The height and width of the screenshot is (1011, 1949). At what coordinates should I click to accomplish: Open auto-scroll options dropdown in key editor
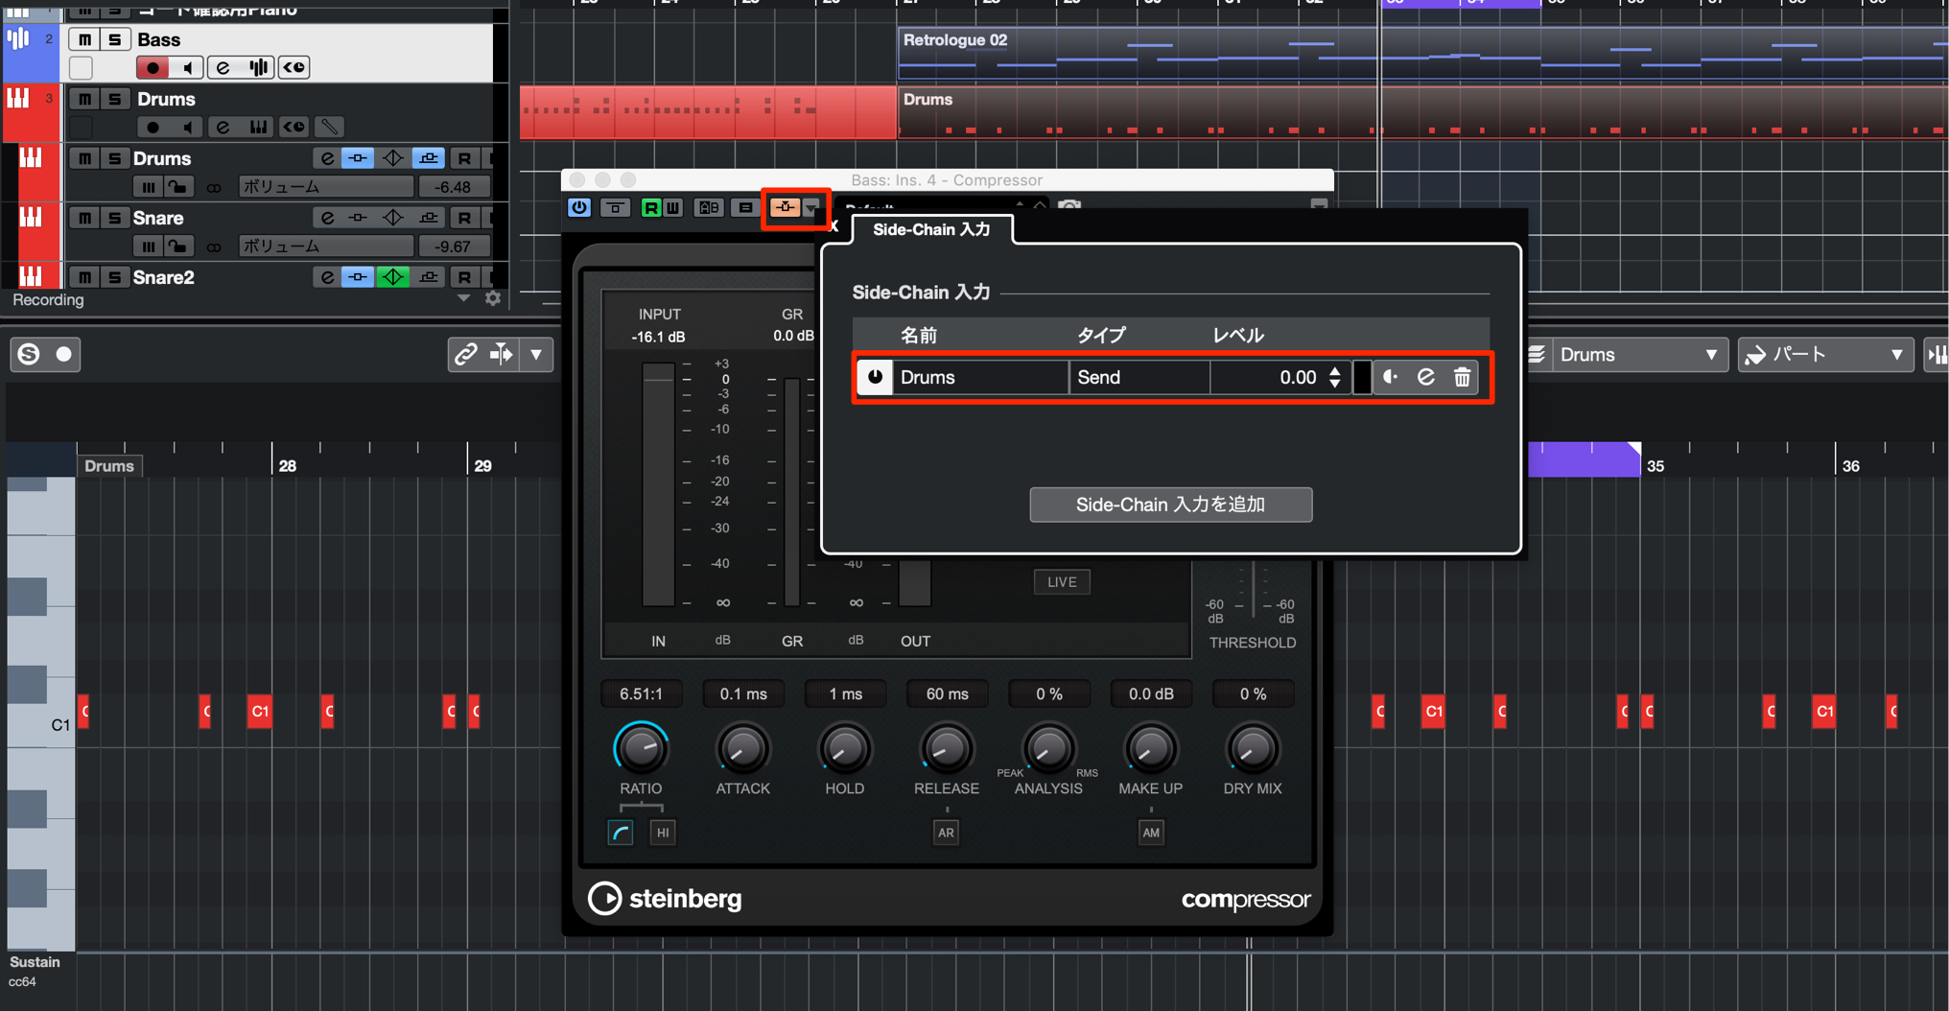click(x=536, y=354)
